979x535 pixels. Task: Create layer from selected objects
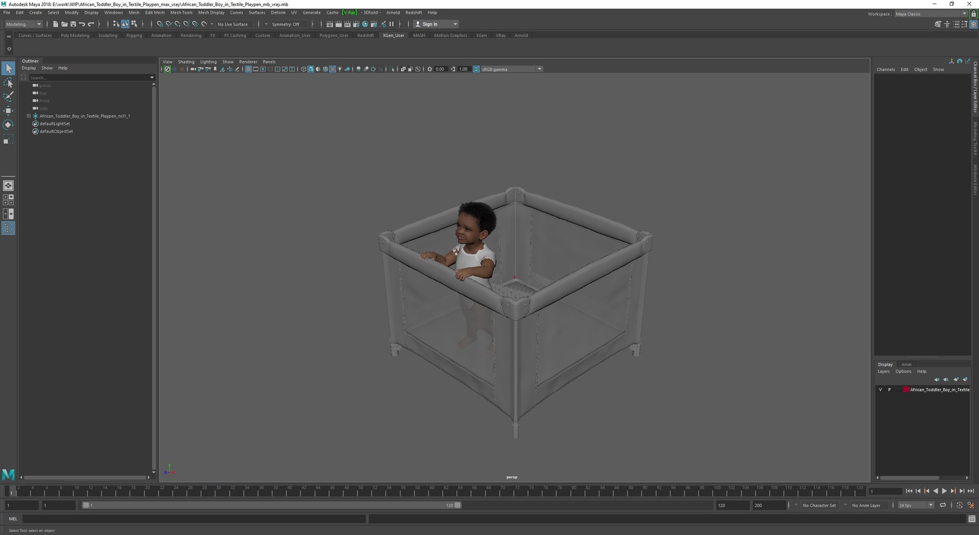[965, 379]
